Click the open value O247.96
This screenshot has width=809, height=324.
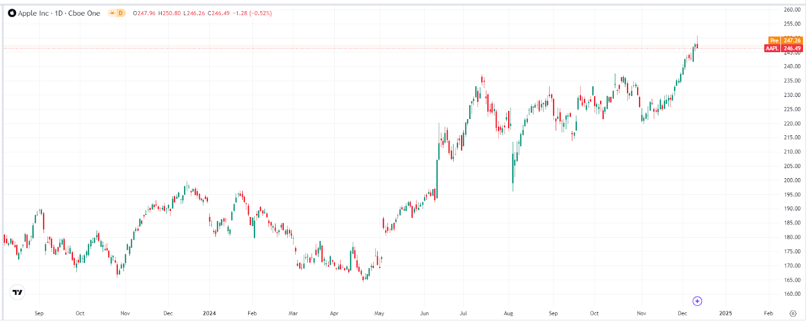click(144, 13)
